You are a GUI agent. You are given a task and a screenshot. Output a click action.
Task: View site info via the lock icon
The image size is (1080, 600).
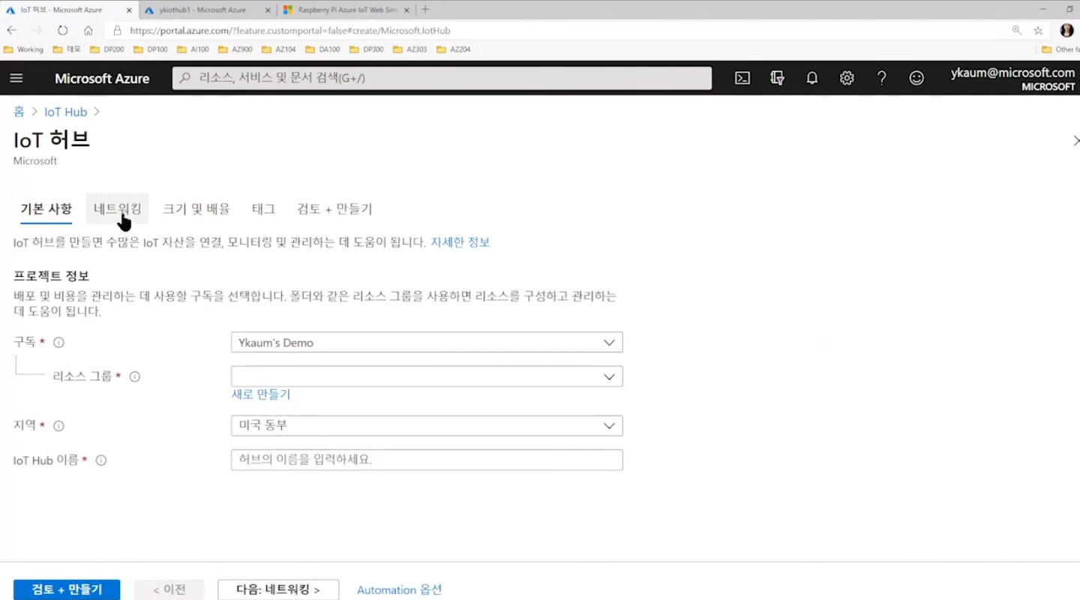[117, 31]
